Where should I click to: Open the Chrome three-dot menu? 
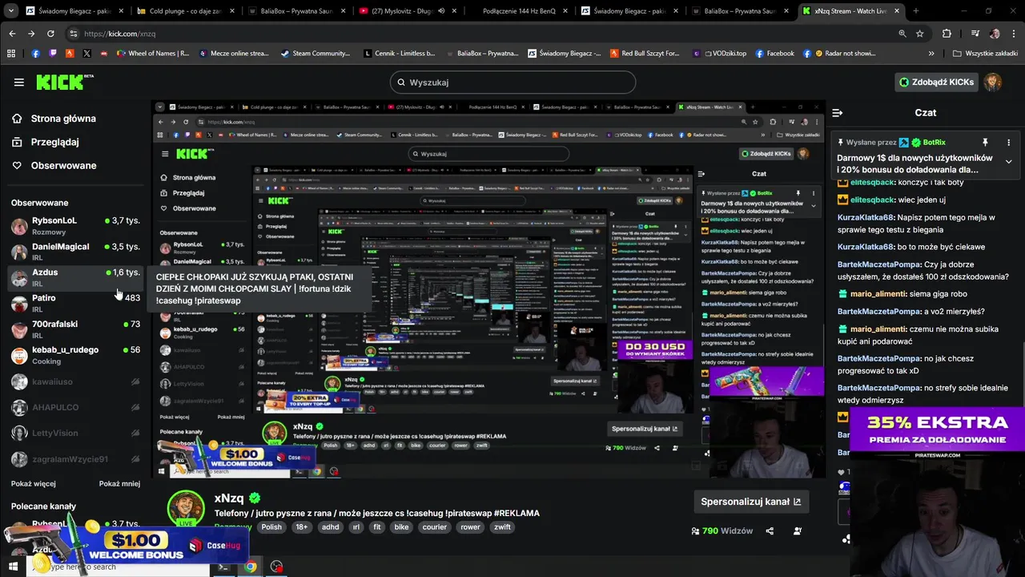[1014, 34]
